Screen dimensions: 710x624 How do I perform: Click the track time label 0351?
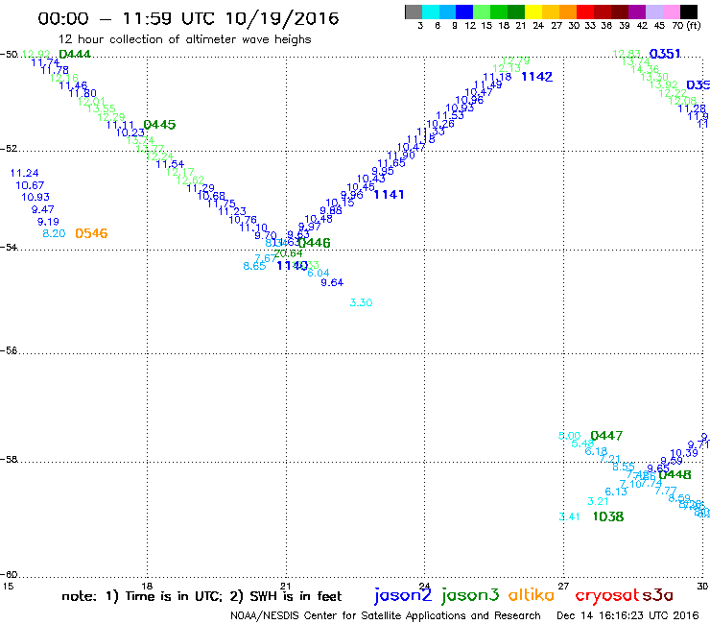pos(665,54)
